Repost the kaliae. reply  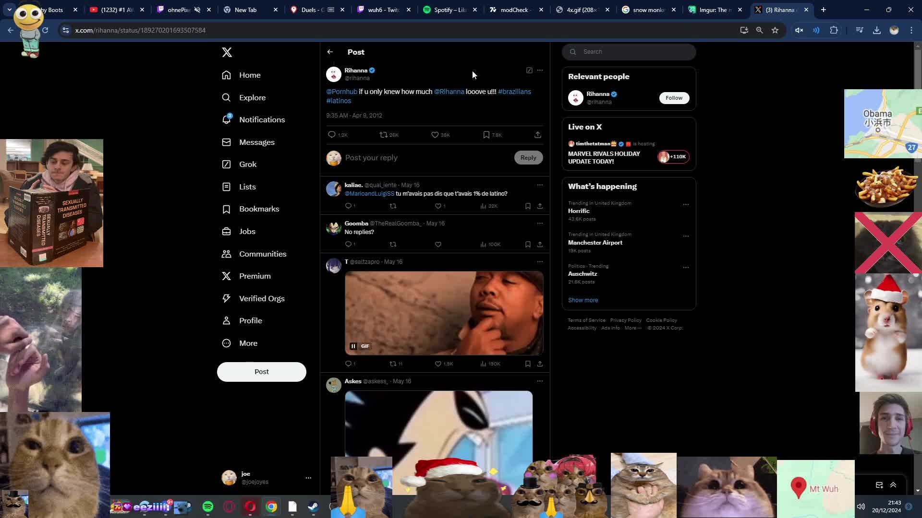click(393, 206)
